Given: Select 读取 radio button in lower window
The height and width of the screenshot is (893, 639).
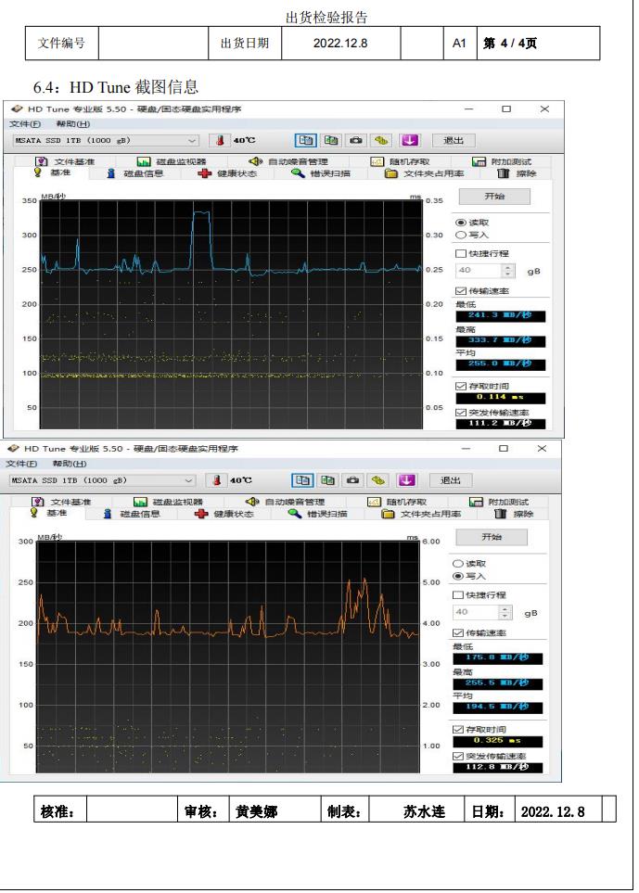Looking at the screenshot, I should [x=457, y=563].
